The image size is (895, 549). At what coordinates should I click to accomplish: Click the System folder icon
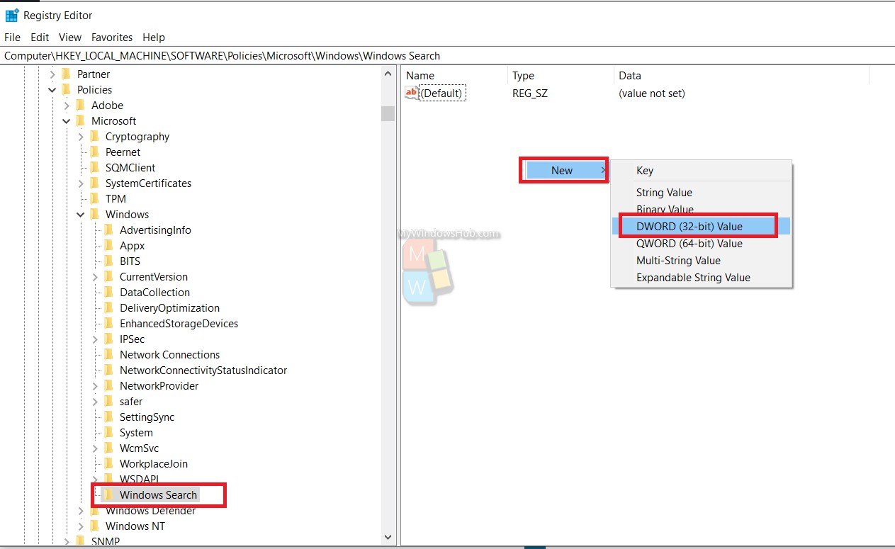click(x=109, y=432)
